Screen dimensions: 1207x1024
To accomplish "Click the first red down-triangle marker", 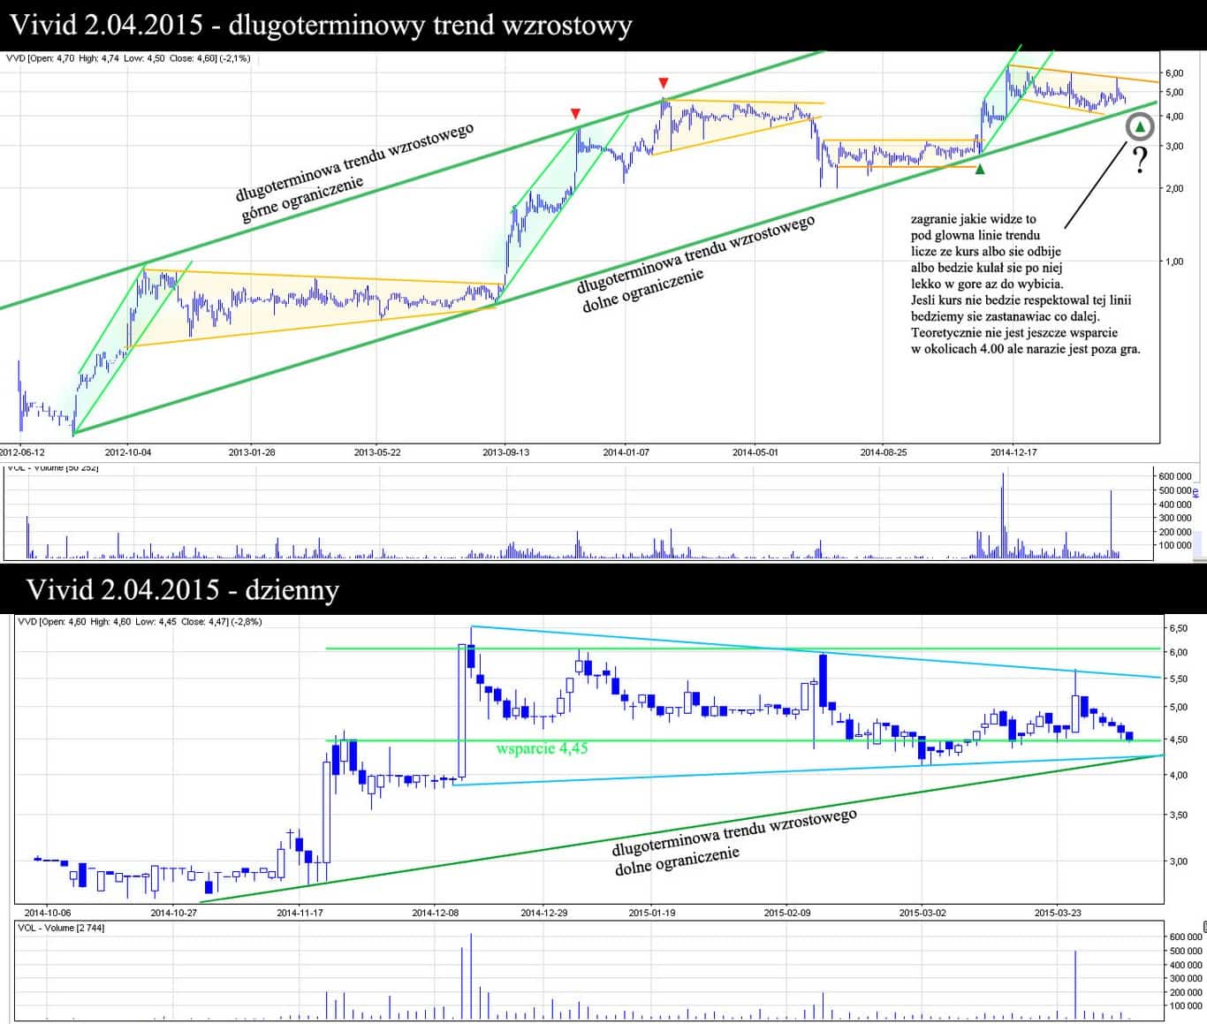I will [575, 113].
